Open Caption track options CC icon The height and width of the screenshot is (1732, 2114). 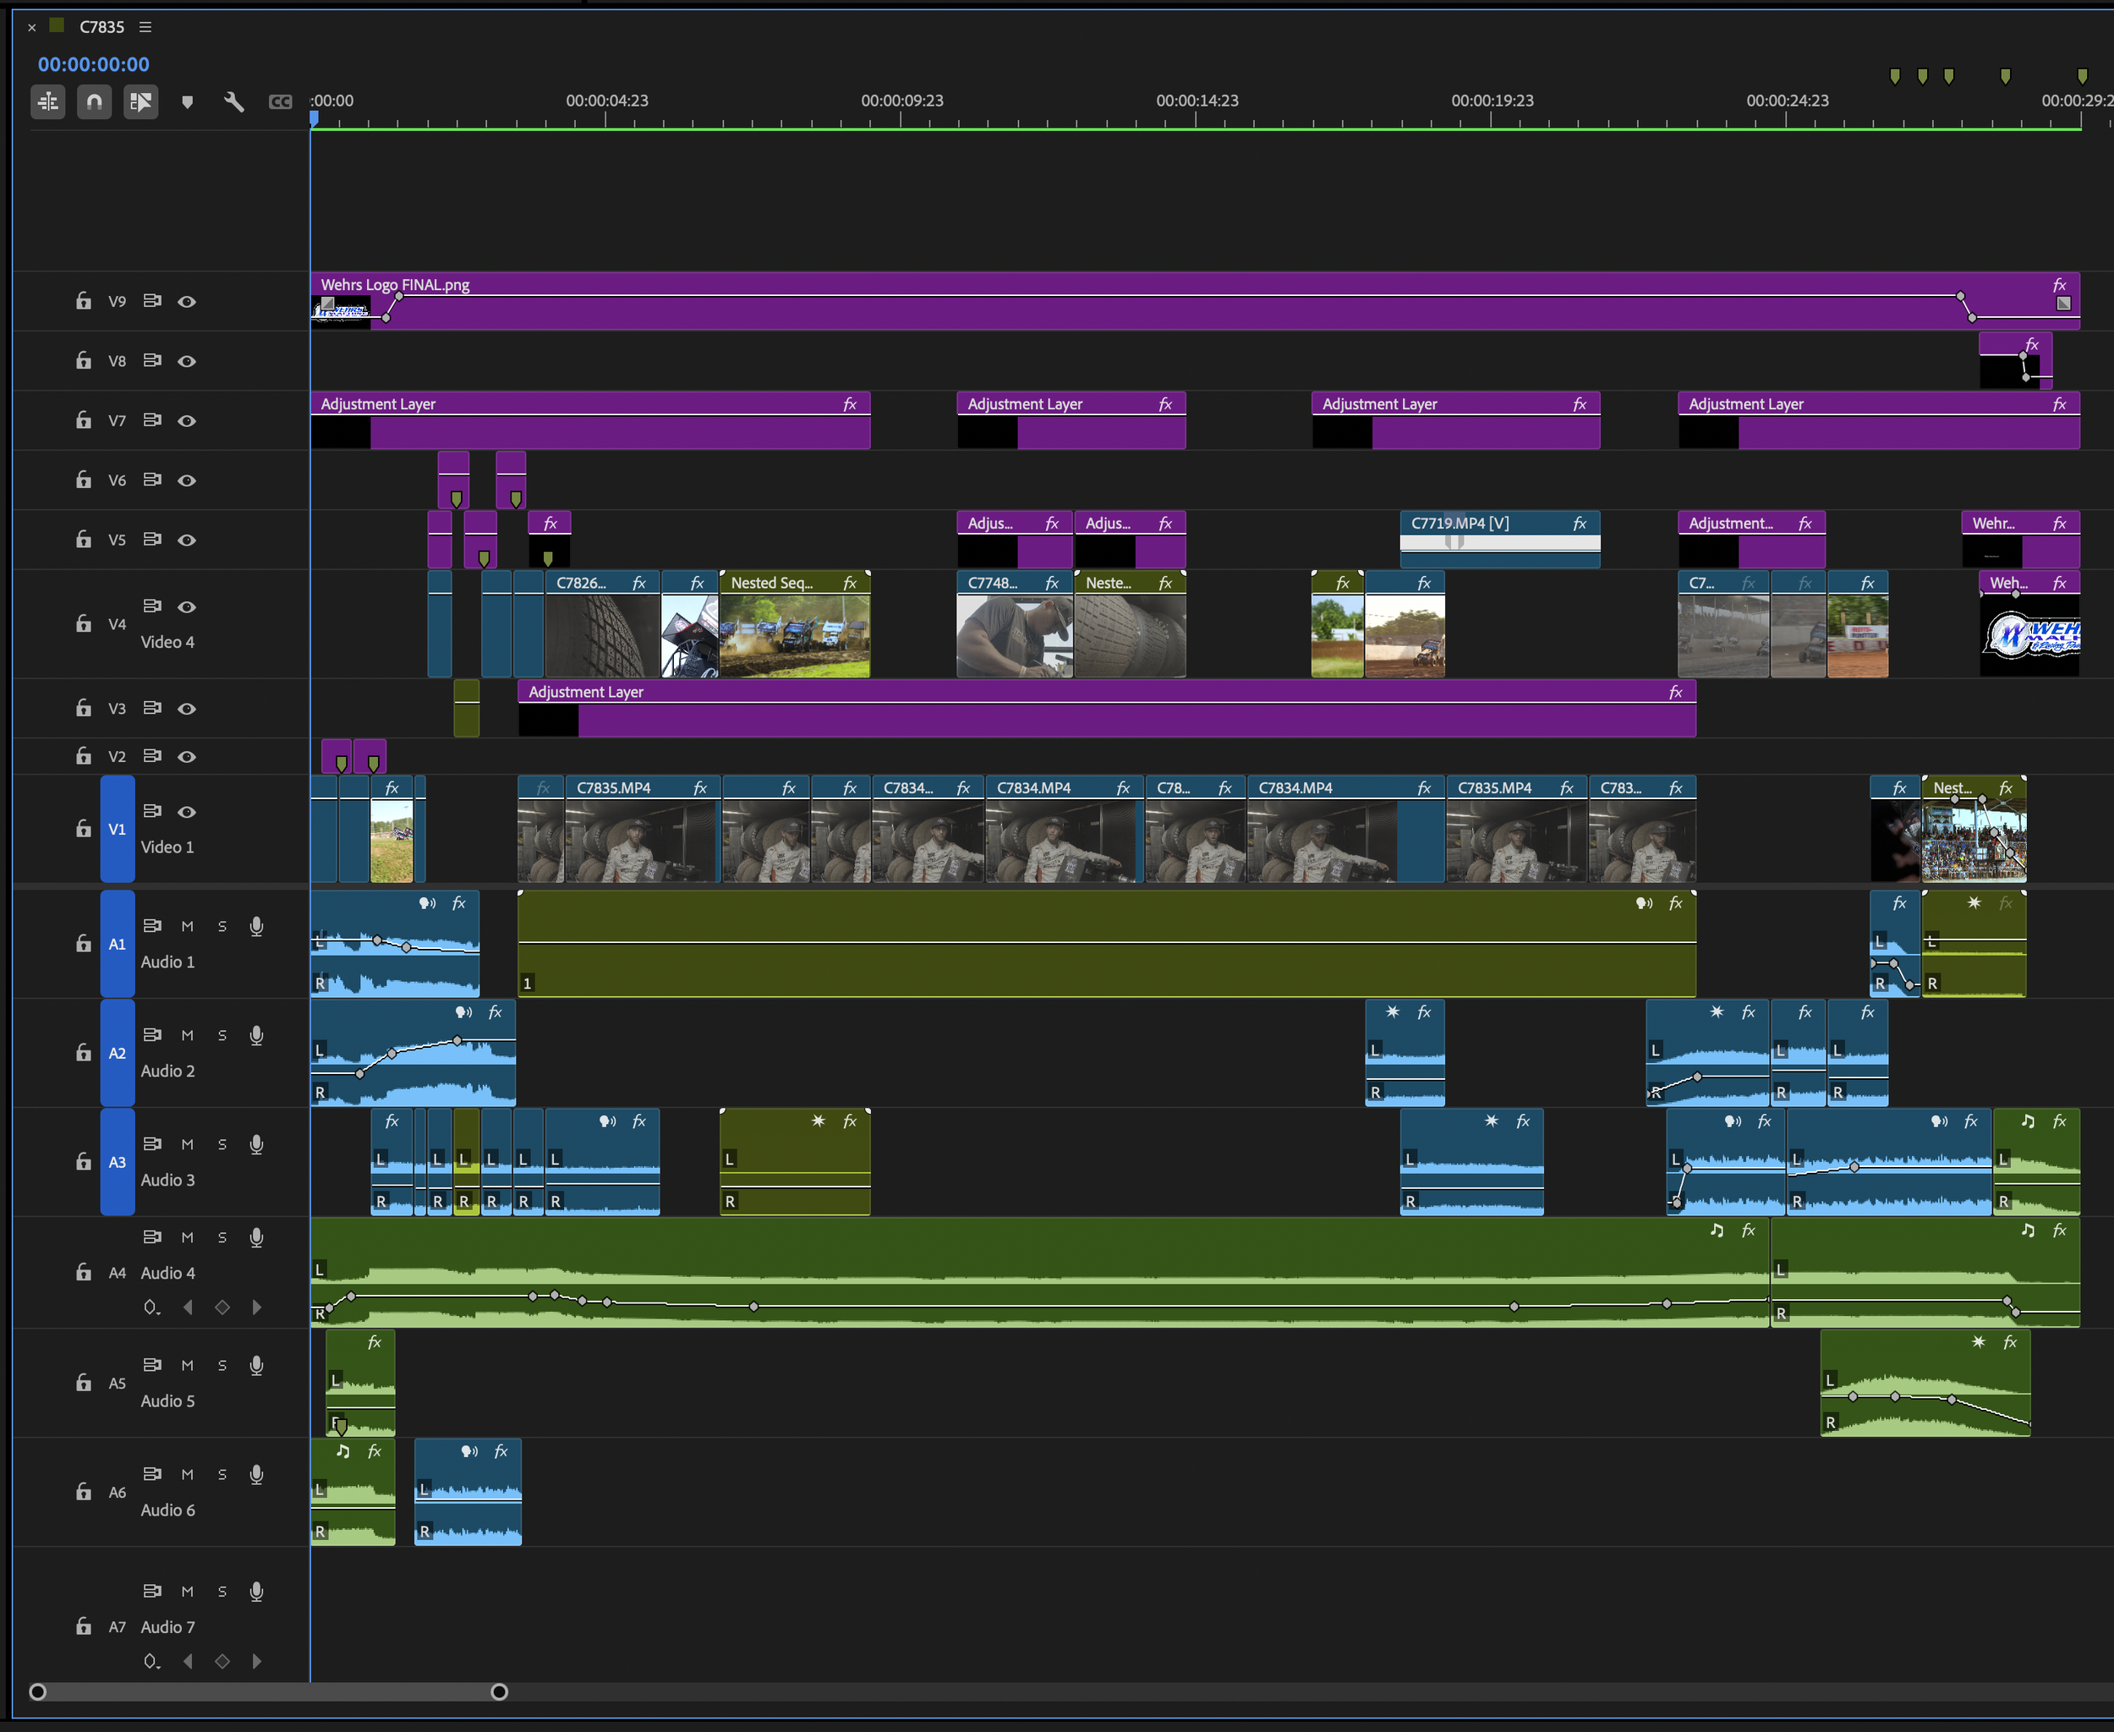[281, 101]
